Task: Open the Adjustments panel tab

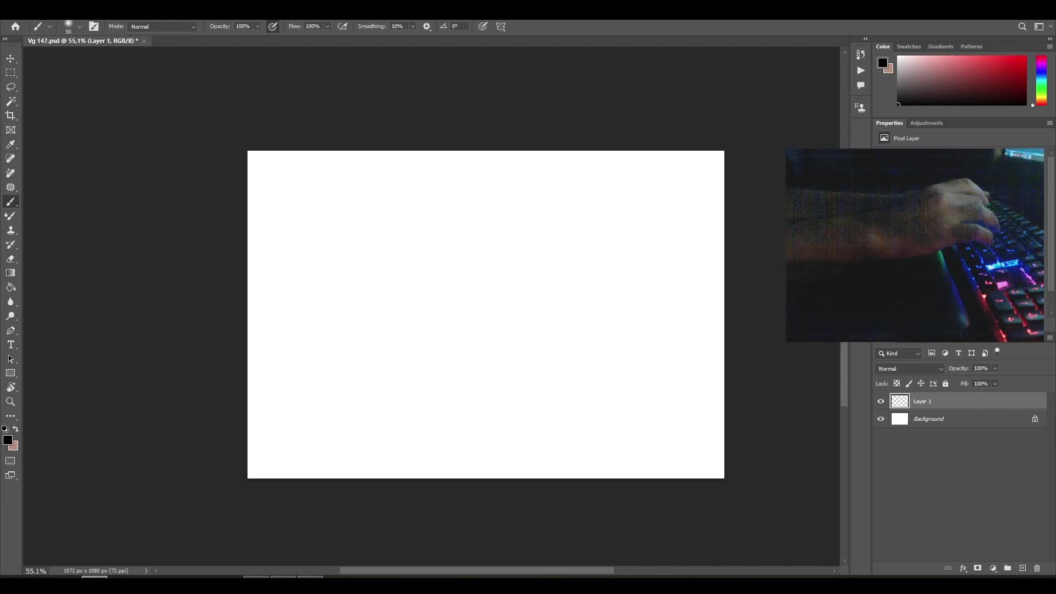Action: 926,123
